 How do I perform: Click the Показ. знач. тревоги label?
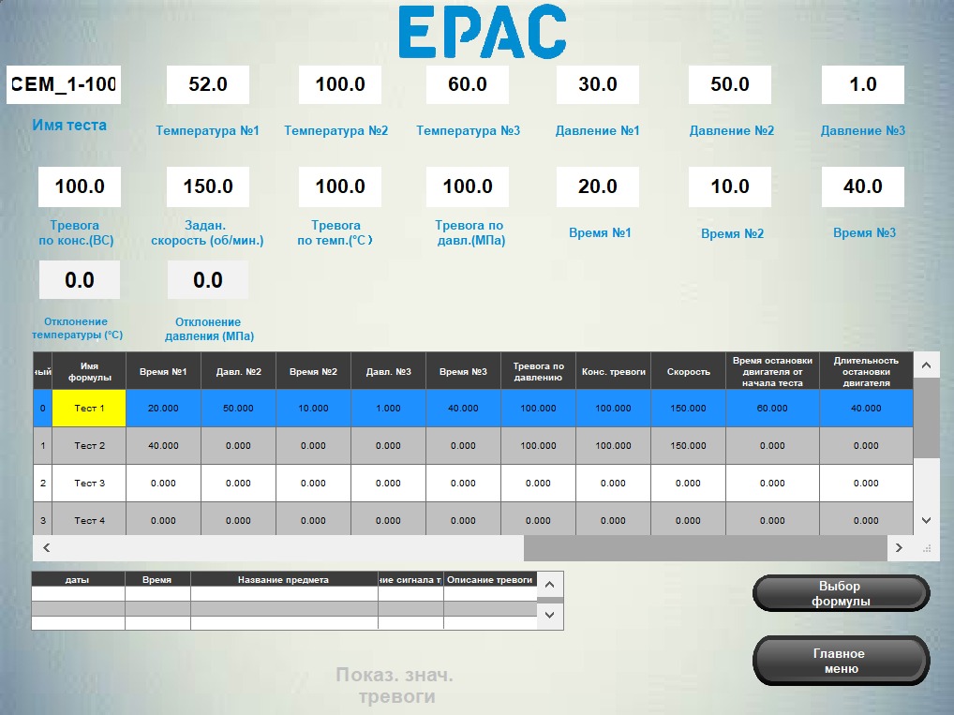395,686
